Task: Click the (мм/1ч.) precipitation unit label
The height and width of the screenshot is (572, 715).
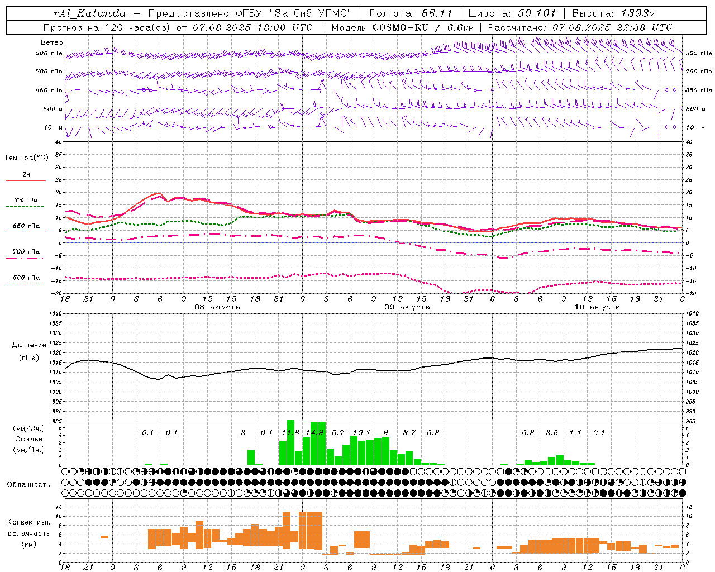Action: [x=29, y=450]
